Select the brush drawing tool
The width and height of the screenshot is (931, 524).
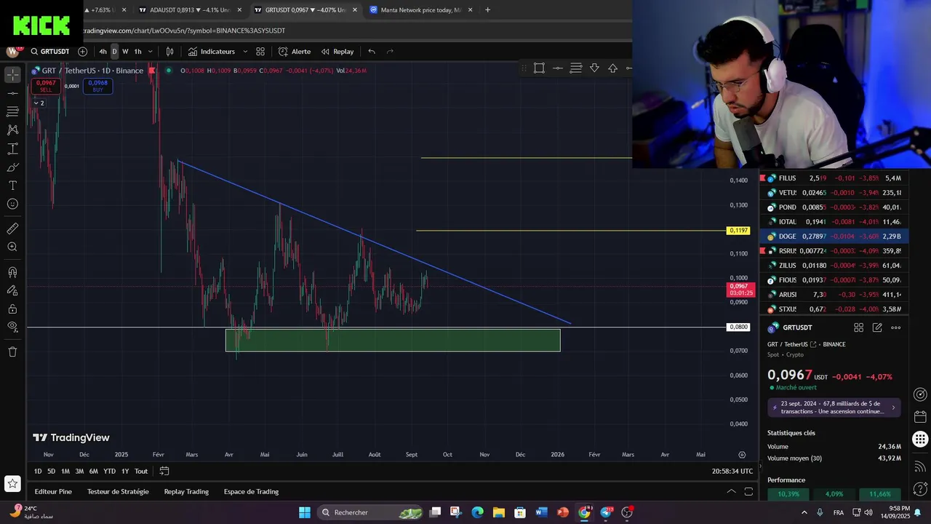tap(12, 167)
